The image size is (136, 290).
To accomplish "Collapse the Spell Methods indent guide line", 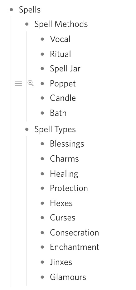I will pos(26,76).
